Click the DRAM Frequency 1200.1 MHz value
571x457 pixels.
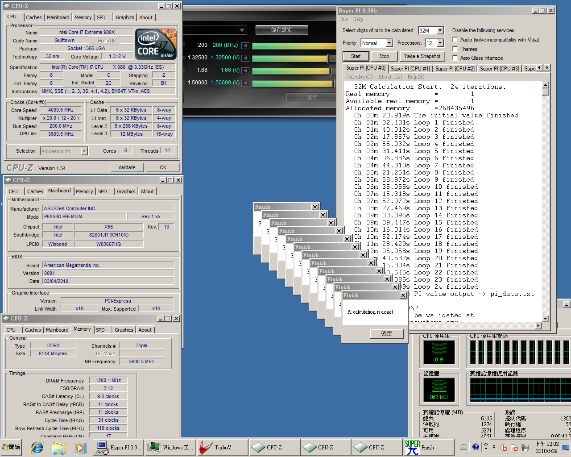(108, 380)
